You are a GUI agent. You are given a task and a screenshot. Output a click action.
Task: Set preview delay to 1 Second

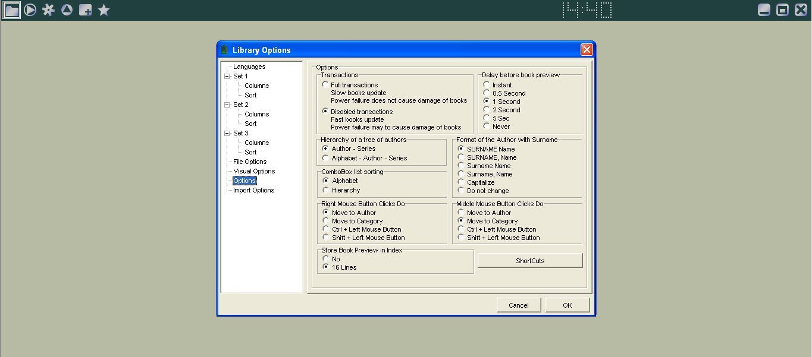pos(487,102)
